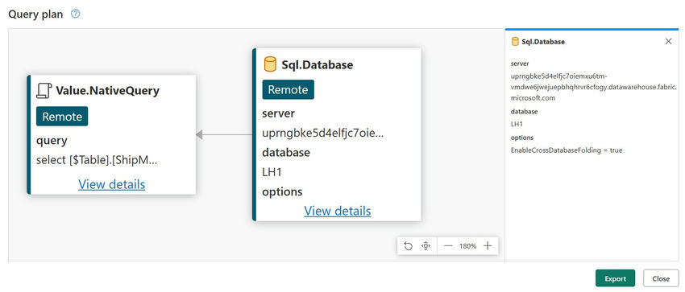Open View details on the Sql.Database node

337,212
